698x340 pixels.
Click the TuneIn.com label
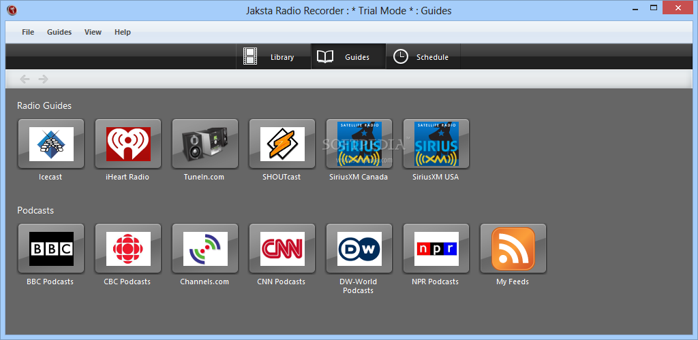pyautogui.click(x=204, y=177)
